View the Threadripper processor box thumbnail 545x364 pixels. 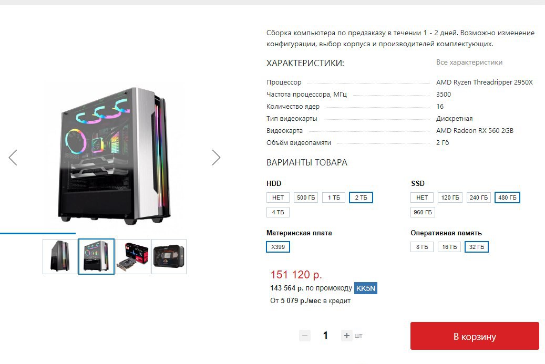(169, 257)
